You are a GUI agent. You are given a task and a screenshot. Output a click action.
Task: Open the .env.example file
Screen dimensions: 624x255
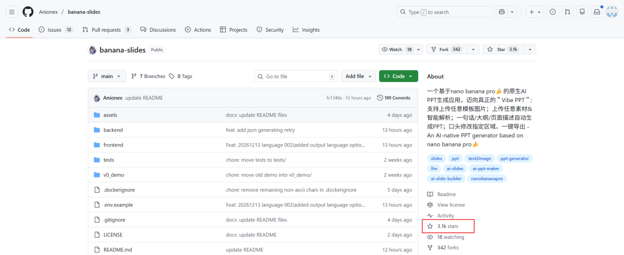point(118,205)
